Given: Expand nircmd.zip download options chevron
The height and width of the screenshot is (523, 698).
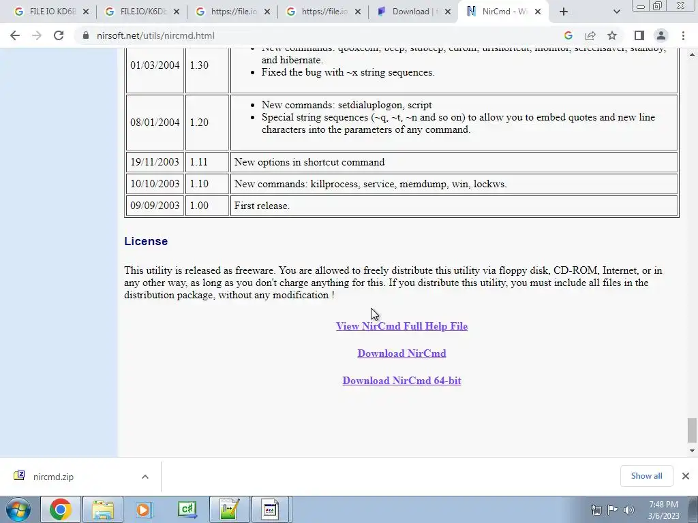Looking at the screenshot, I should [145, 477].
